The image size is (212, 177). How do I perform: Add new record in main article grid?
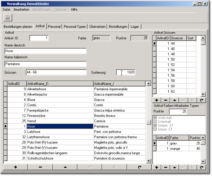[x=15, y=167]
